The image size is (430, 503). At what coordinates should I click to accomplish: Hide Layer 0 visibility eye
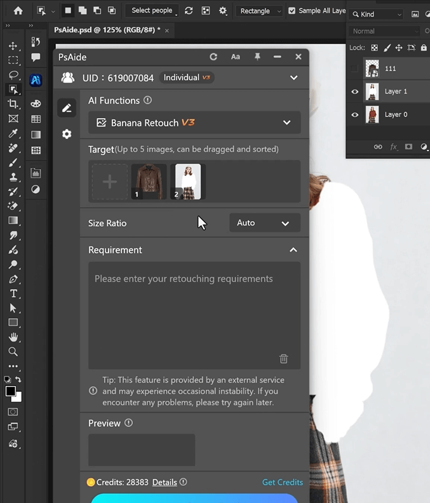[x=355, y=115]
